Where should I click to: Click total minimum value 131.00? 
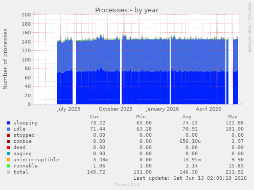pyautogui.click(x=143, y=172)
